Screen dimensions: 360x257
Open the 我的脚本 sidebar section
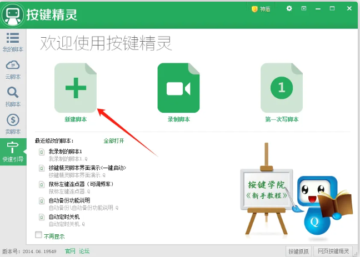coord(13,42)
